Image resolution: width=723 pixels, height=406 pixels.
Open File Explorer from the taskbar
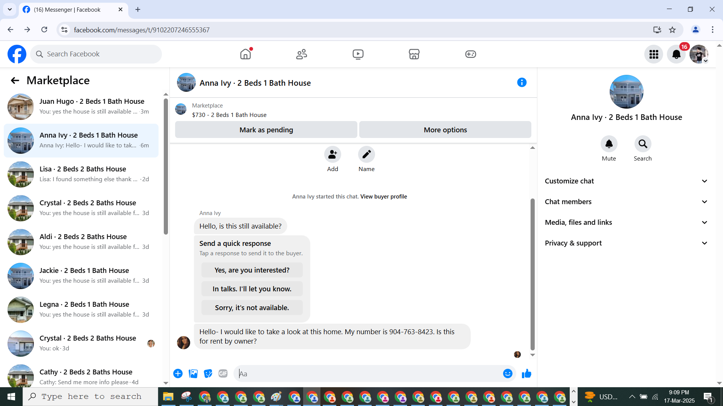(x=168, y=397)
